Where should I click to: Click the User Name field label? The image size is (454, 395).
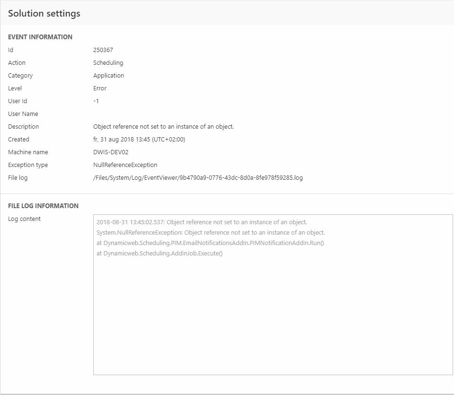[x=23, y=114]
